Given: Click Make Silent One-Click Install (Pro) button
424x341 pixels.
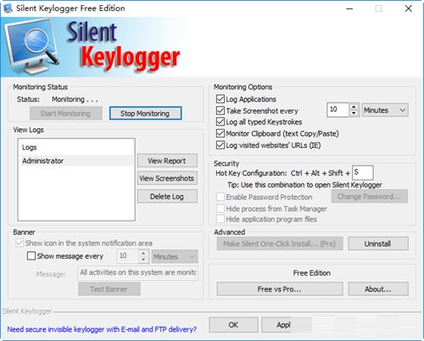Looking at the screenshot, I should coord(280,243).
